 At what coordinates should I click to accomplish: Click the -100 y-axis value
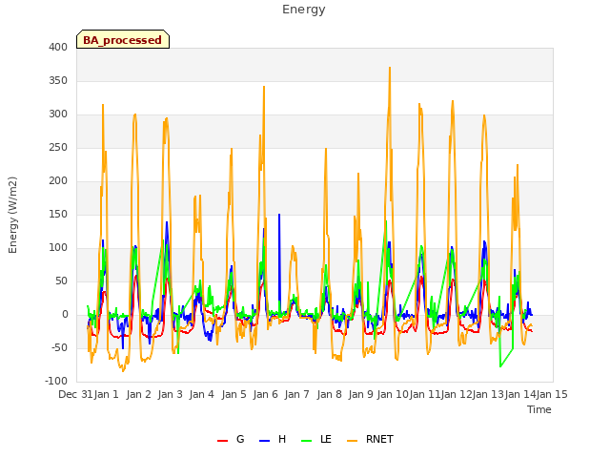click(x=56, y=381)
